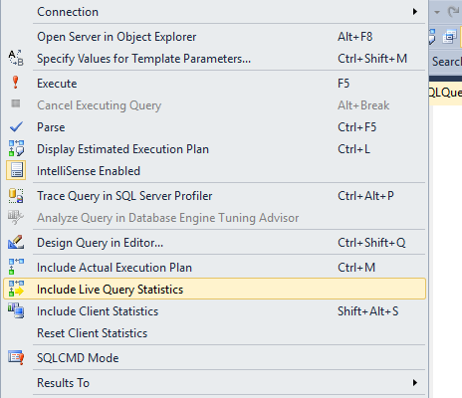The width and height of the screenshot is (462, 398).
Task: Click the Trace Query in Profiler icon
Action: [x=16, y=196]
